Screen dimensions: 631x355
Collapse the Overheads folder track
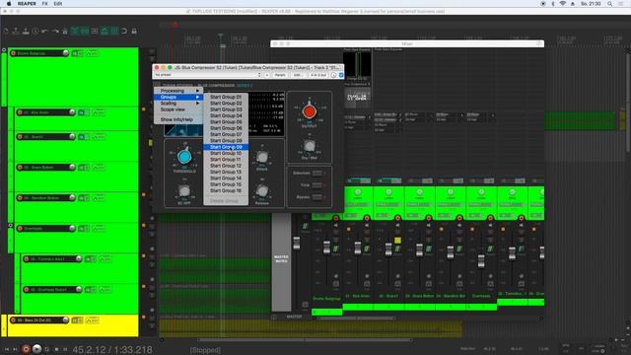11,226
